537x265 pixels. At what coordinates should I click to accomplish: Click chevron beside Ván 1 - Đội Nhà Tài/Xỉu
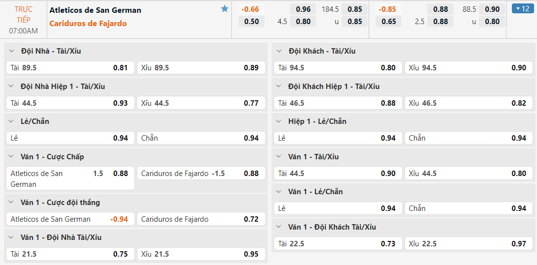pos(12,237)
